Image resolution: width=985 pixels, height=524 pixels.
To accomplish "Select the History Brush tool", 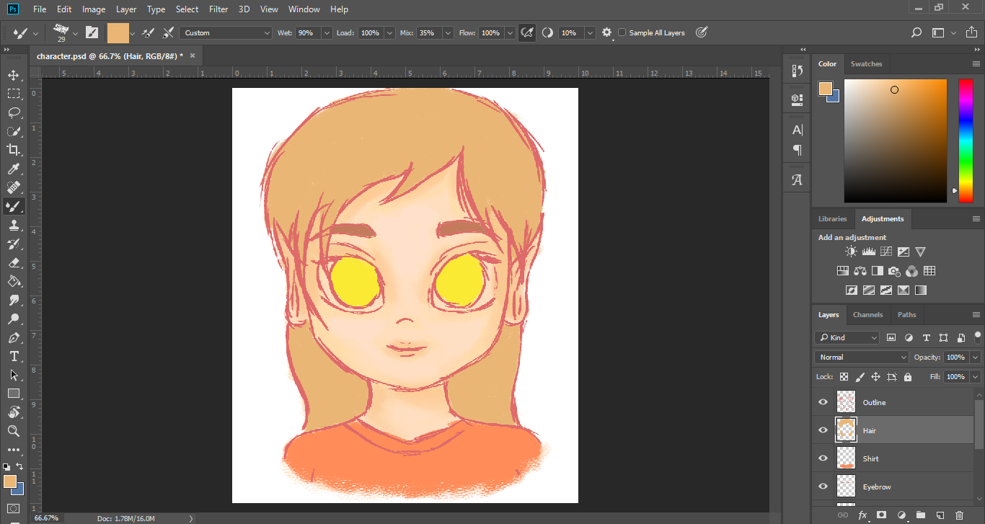I will (14, 244).
